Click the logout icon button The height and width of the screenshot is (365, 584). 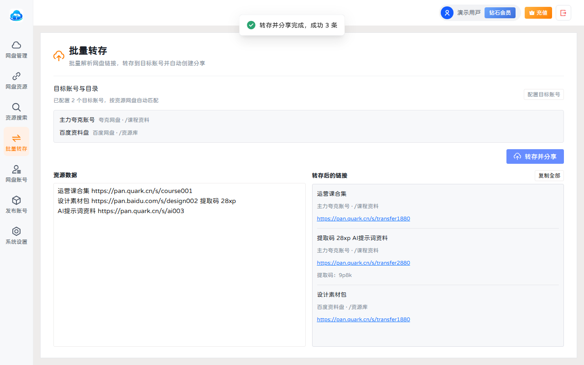(563, 13)
